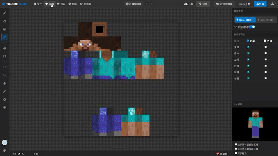Click the blue 导出 export button
The height and width of the screenshot is (156, 278).
pos(260,4)
